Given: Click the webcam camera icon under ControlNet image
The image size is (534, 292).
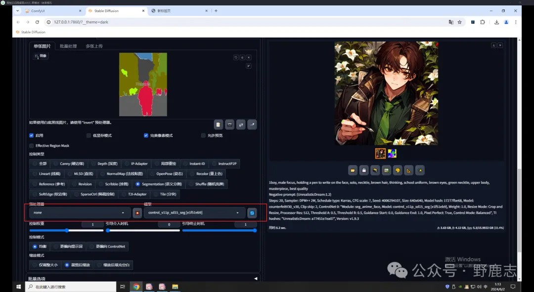Looking at the screenshot, I should pyautogui.click(x=230, y=125).
